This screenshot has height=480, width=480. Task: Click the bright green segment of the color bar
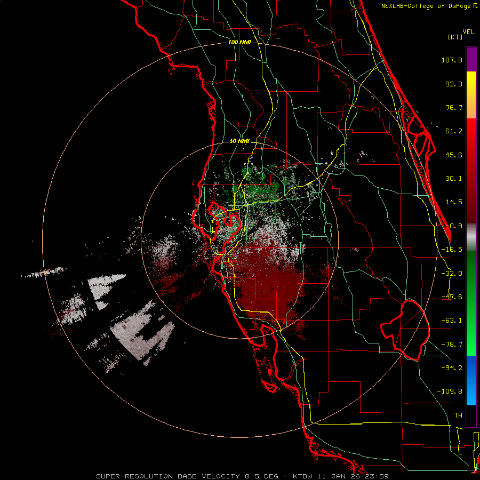pos(471,303)
